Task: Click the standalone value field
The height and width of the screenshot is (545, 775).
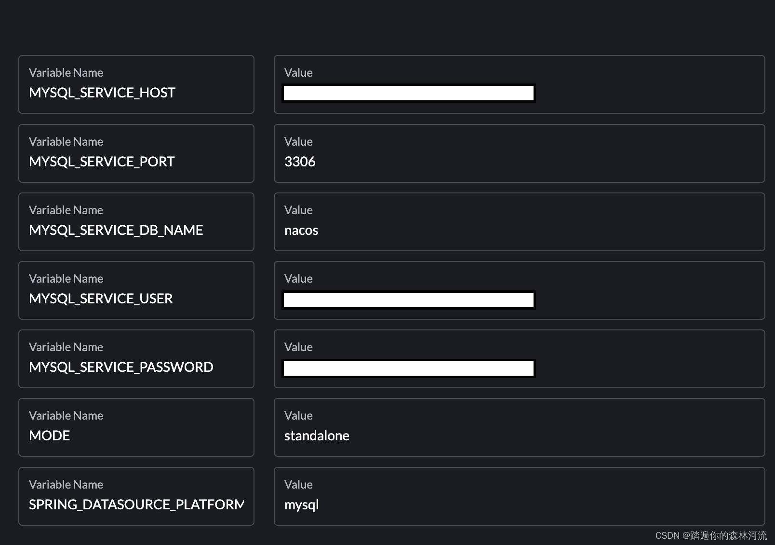Action: pos(519,427)
